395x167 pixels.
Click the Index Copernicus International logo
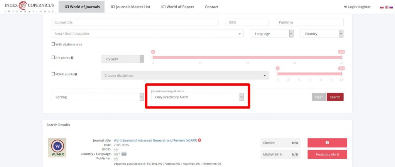coord(29,7)
